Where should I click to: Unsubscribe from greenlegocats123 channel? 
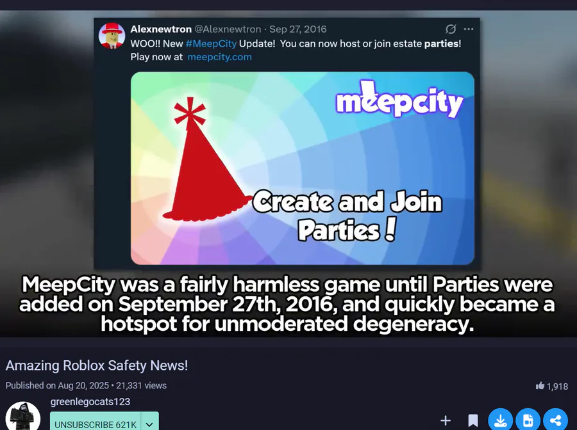[96, 423]
